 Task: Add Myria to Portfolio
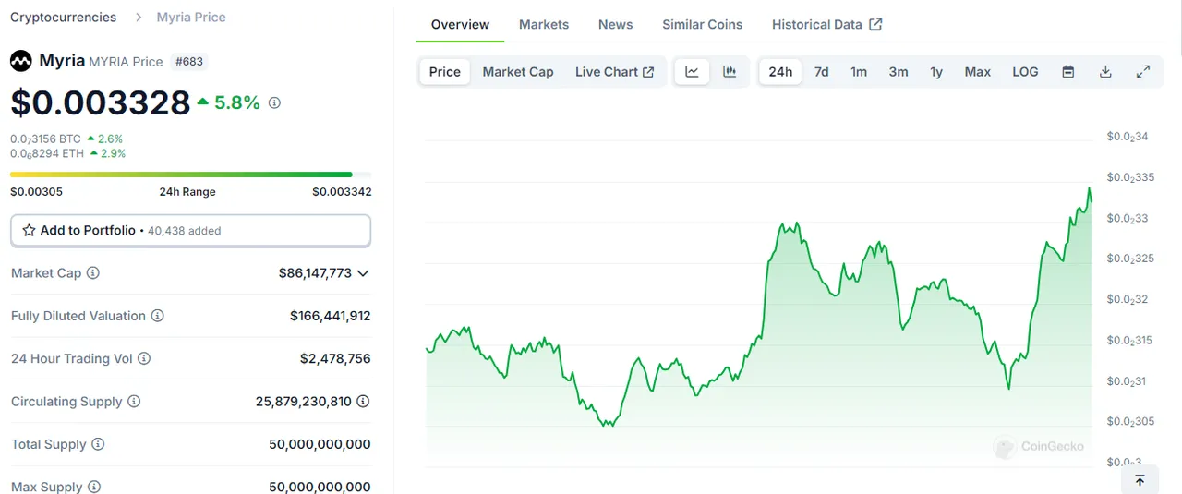(x=190, y=231)
